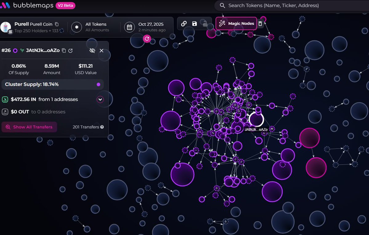Toggle the unlock padlock icon in toolbar

click(204, 24)
